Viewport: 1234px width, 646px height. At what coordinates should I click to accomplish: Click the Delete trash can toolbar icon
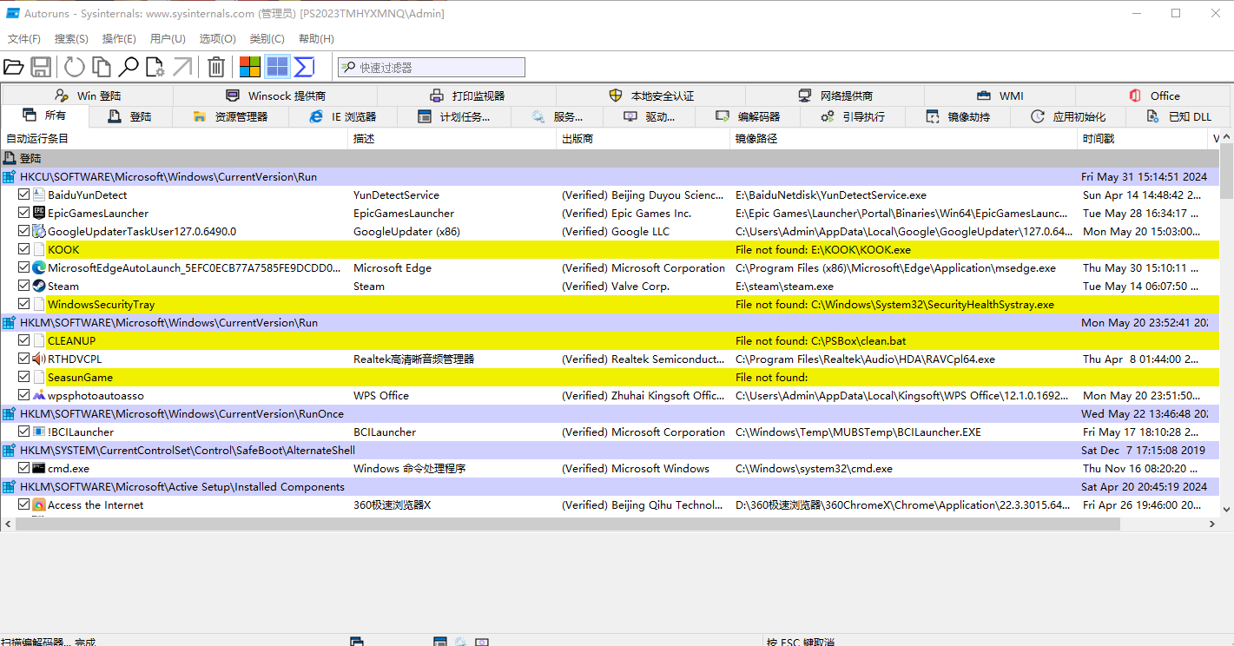[216, 67]
